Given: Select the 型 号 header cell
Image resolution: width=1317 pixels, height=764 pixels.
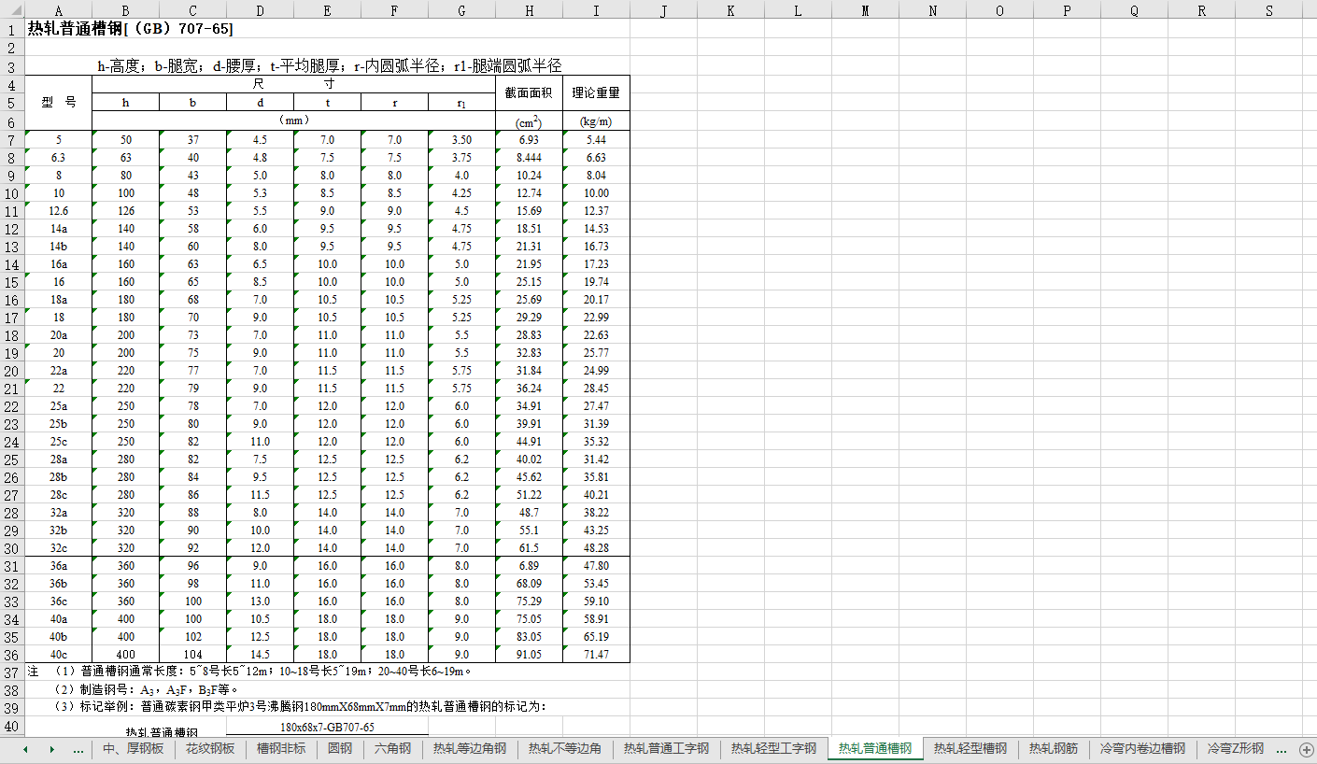Looking at the screenshot, I should tap(59, 103).
